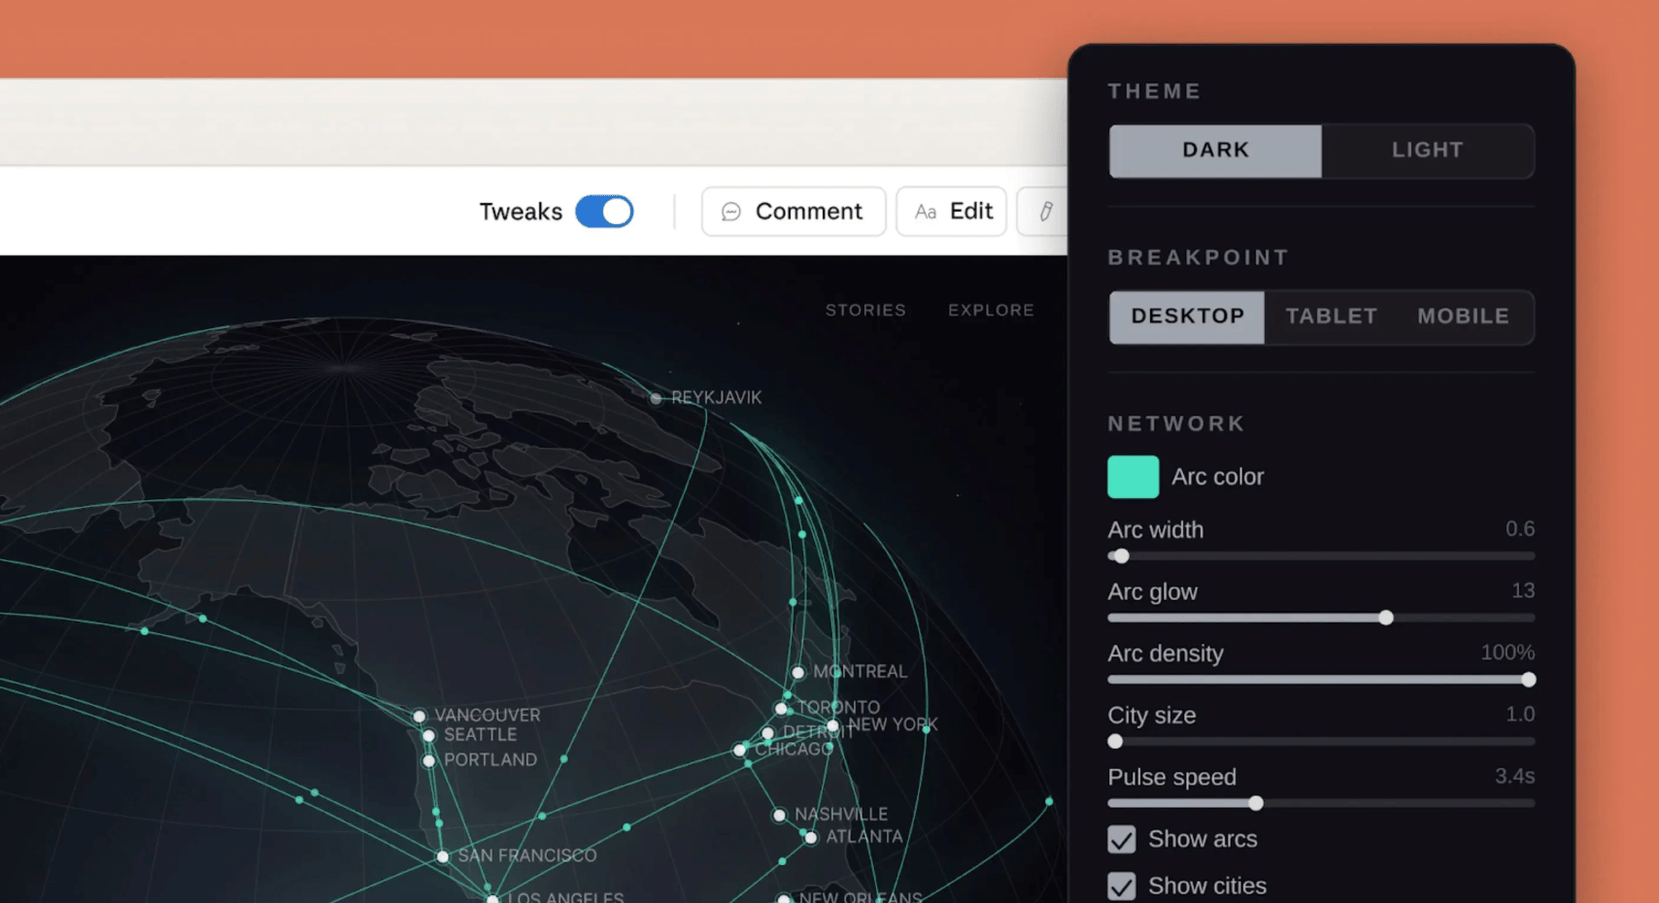Click the Arc density value 100%
The width and height of the screenshot is (1659, 903).
click(x=1507, y=652)
